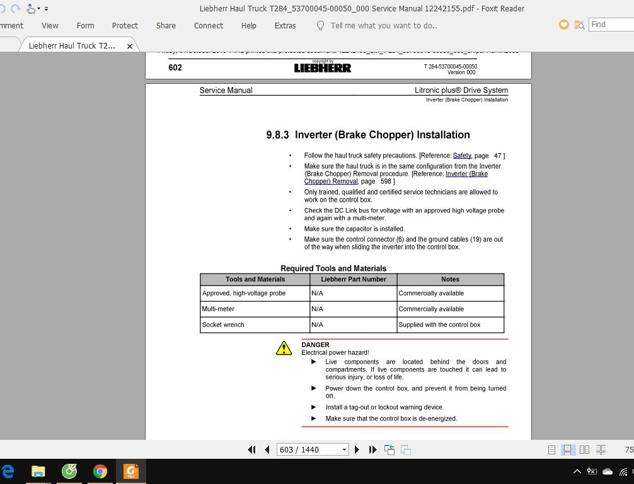The height and width of the screenshot is (484, 634).
Task: Open the page number dropdown arrow
Action: [345, 449]
